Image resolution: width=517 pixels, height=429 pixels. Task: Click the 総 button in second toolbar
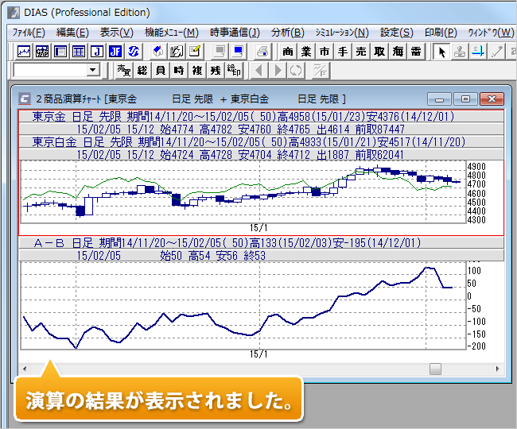pos(142,71)
